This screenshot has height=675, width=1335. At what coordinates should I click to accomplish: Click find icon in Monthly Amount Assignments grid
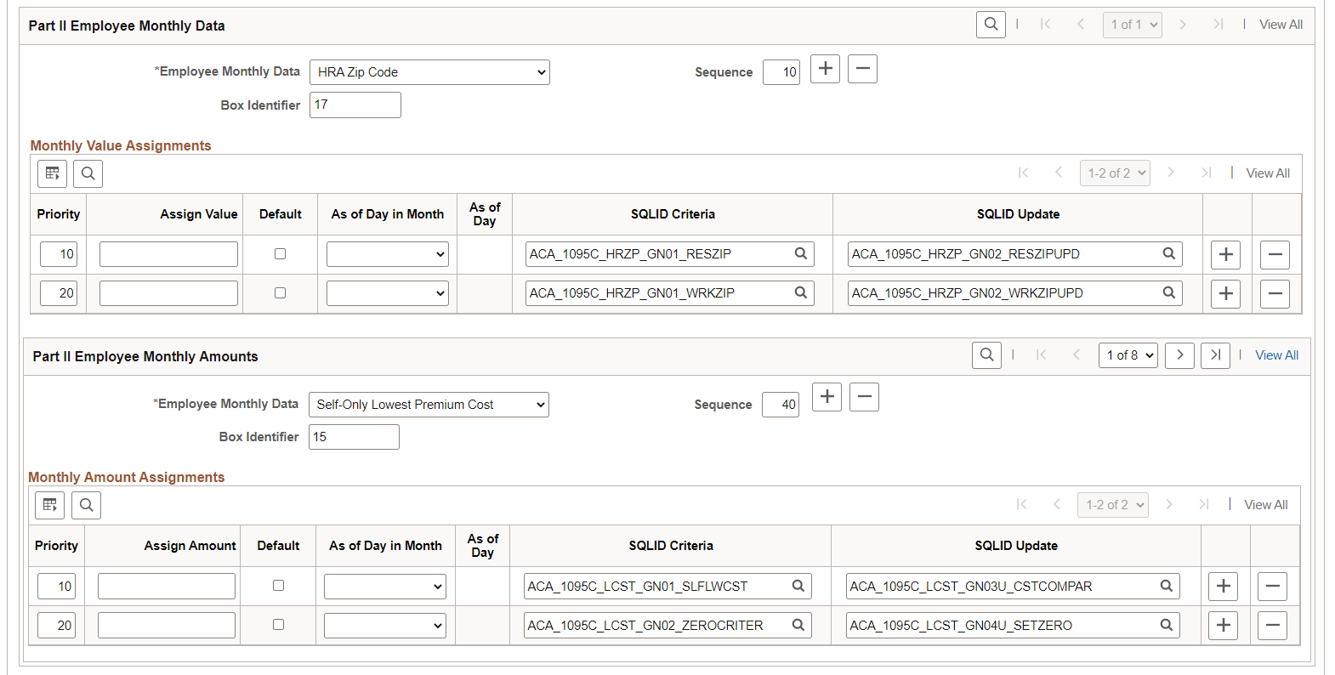[86, 505]
